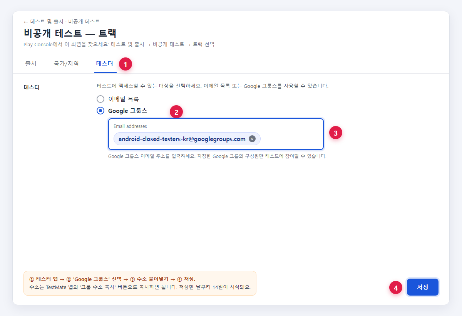This screenshot has width=462, height=316.
Task: Click the googlegroups.com address chip text
Action: tap(182, 139)
